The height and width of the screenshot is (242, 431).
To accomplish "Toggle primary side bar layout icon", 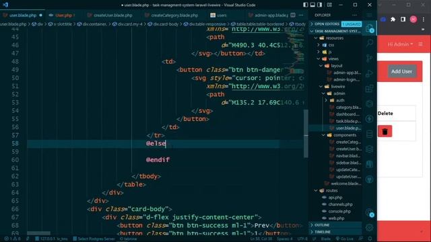I will [305, 5].
